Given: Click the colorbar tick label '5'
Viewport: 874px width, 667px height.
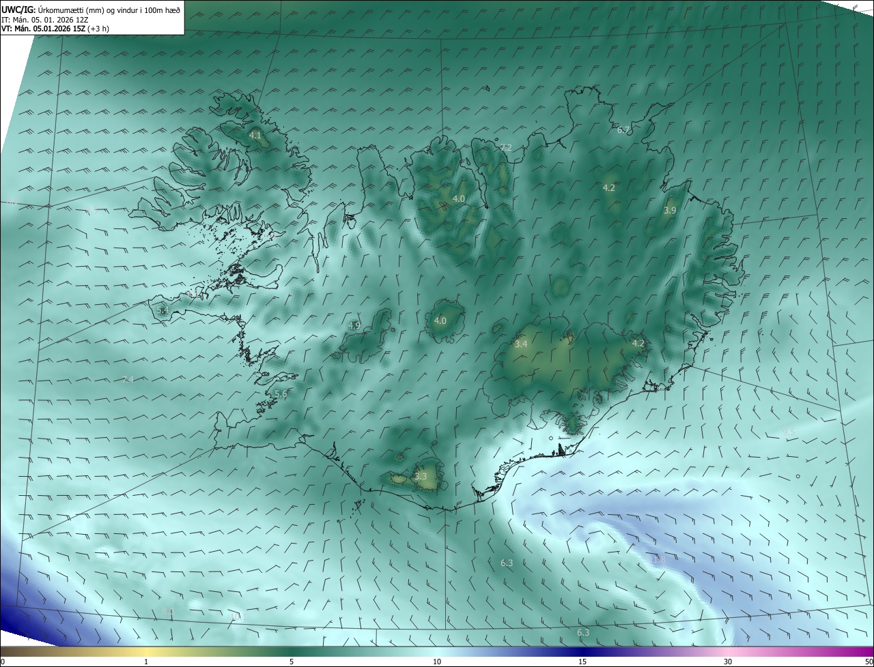Looking at the screenshot, I should point(292,662).
